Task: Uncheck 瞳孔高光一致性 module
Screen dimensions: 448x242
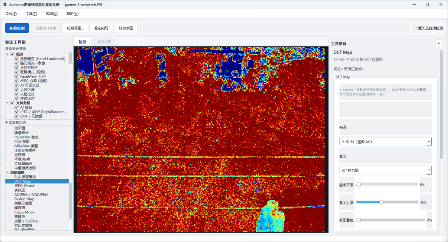Action: tap(17, 63)
